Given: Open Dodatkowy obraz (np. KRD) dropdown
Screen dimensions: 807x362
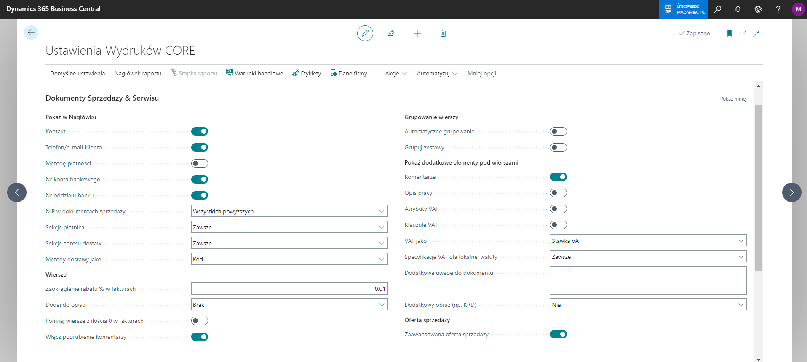Looking at the screenshot, I should 648,305.
